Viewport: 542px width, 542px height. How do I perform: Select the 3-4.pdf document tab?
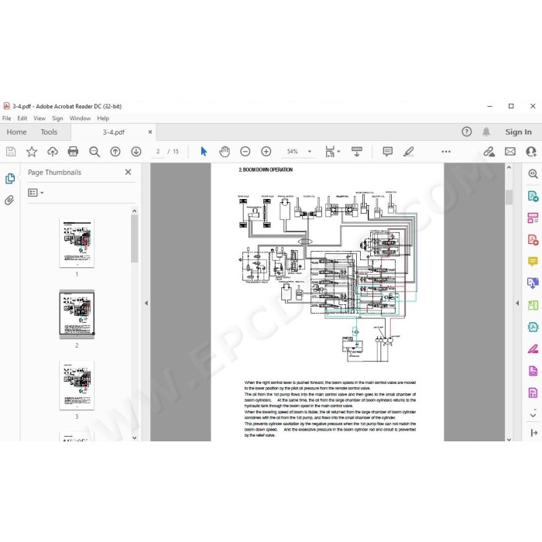(113, 132)
